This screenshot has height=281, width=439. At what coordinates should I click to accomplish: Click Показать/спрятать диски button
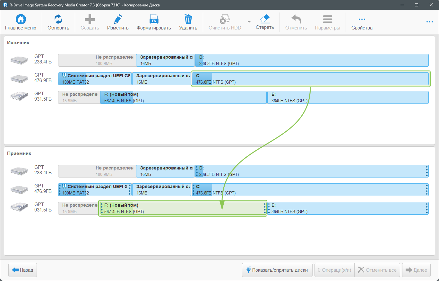(277, 270)
